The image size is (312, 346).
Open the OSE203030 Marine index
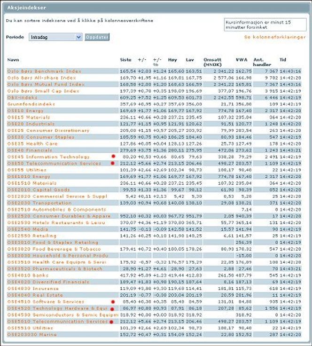point(32,335)
